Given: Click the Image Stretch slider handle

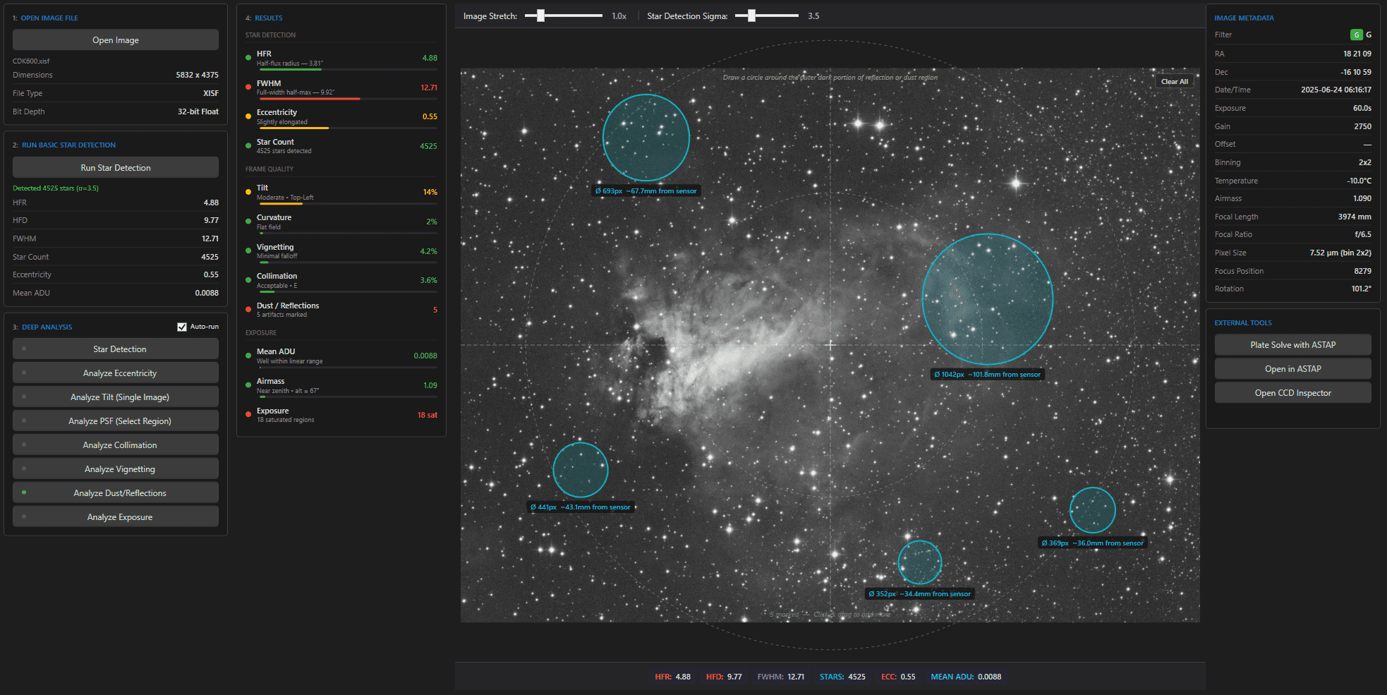Looking at the screenshot, I should click(540, 16).
